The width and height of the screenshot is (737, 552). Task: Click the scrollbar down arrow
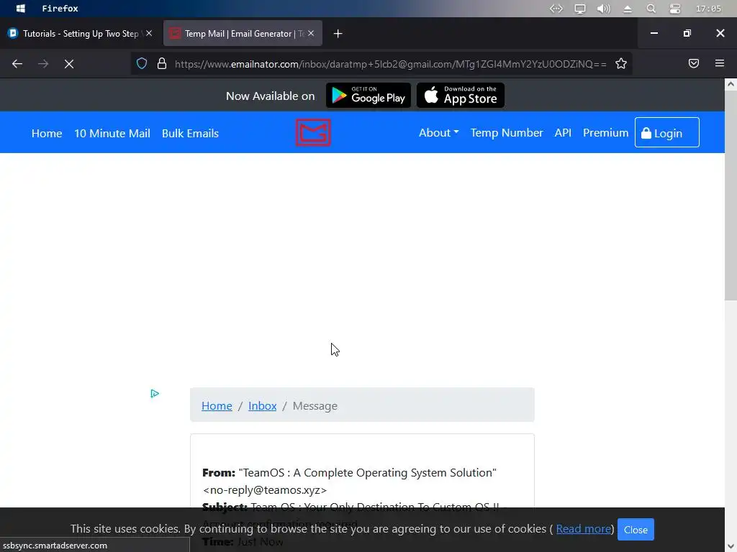(731, 546)
